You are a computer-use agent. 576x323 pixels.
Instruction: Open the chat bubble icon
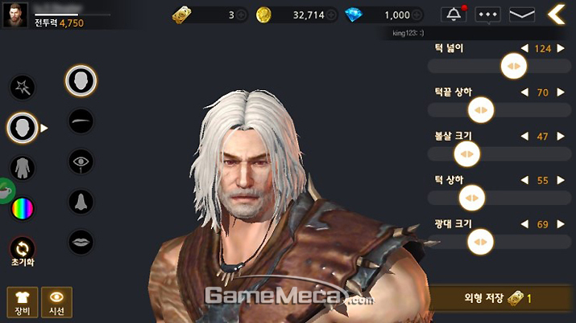[487, 15]
